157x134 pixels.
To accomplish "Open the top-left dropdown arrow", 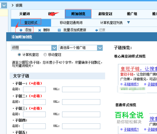I will coord(4,5).
